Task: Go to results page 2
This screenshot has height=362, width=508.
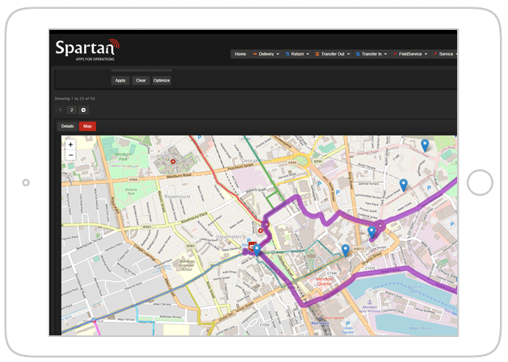Action: click(72, 110)
